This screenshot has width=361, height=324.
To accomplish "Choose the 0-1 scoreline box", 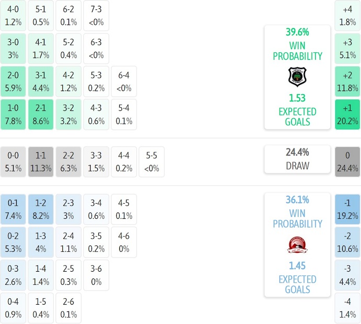I will coord(13,209).
